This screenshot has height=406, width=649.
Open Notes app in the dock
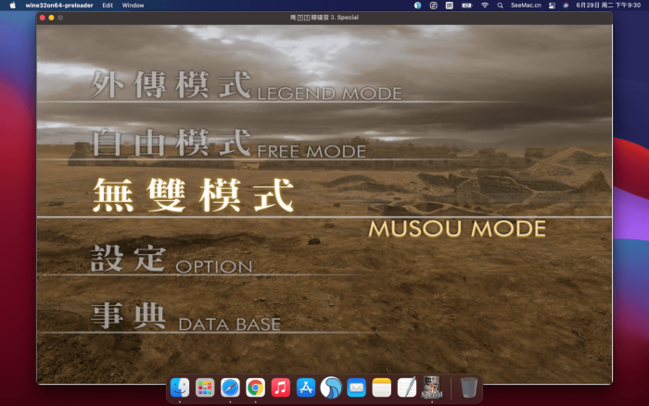pos(381,387)
